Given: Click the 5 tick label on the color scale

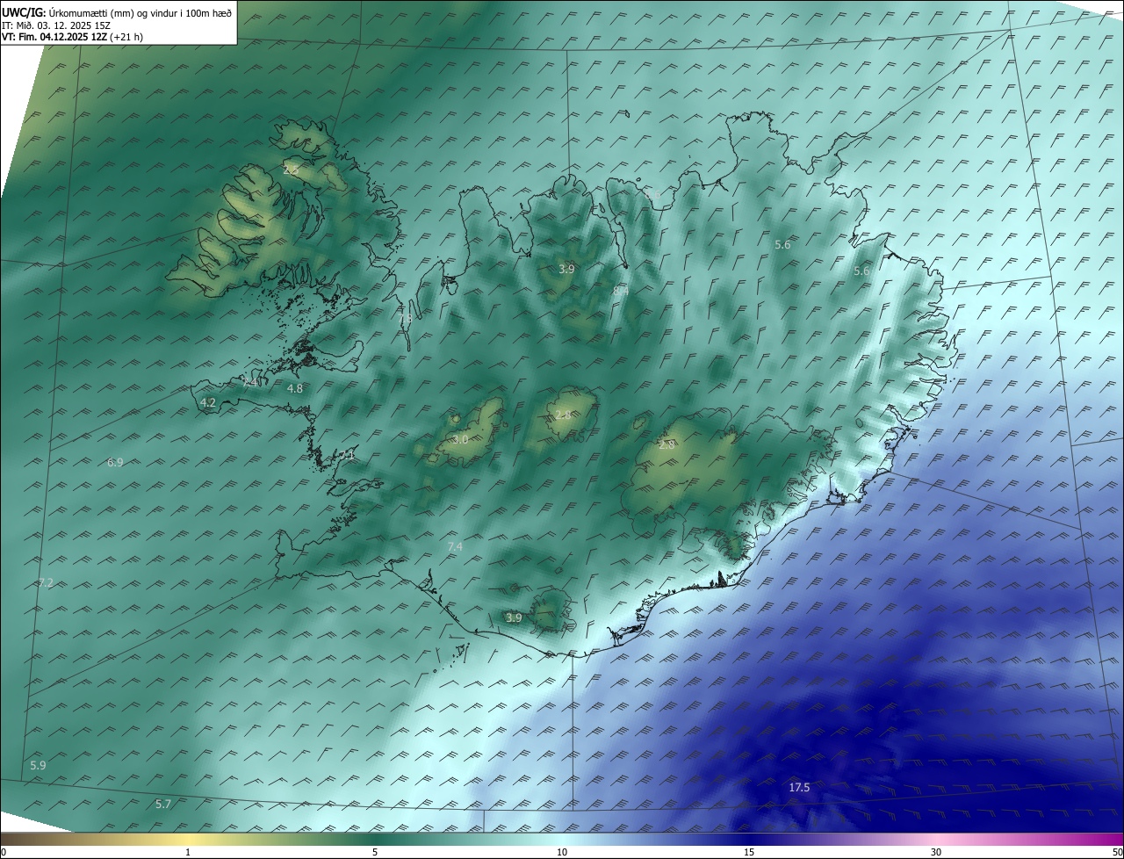Looking at the screenshot, I should click(375, 852).
